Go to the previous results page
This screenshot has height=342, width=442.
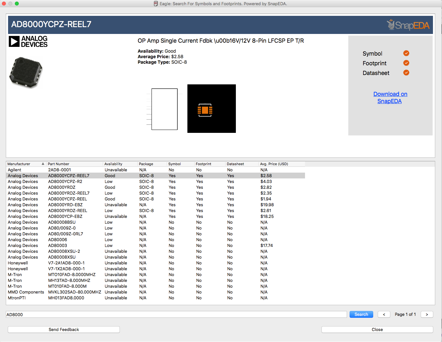(x=384, y=315)
